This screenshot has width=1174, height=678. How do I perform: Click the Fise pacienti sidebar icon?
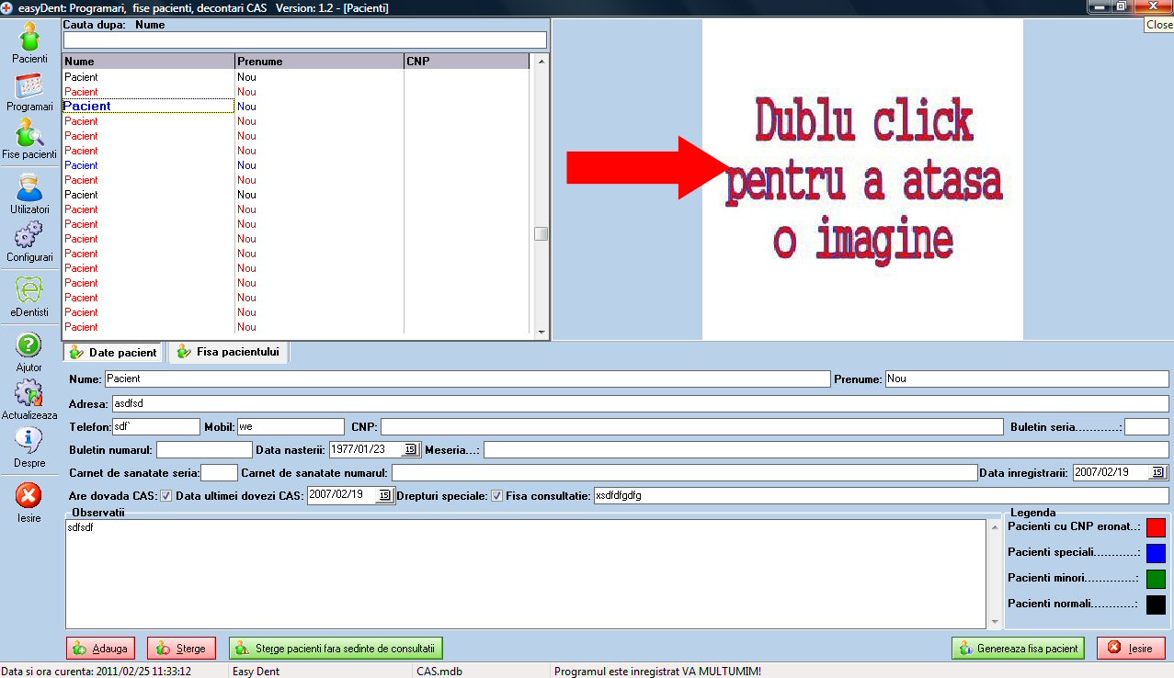tap(29, 135)
